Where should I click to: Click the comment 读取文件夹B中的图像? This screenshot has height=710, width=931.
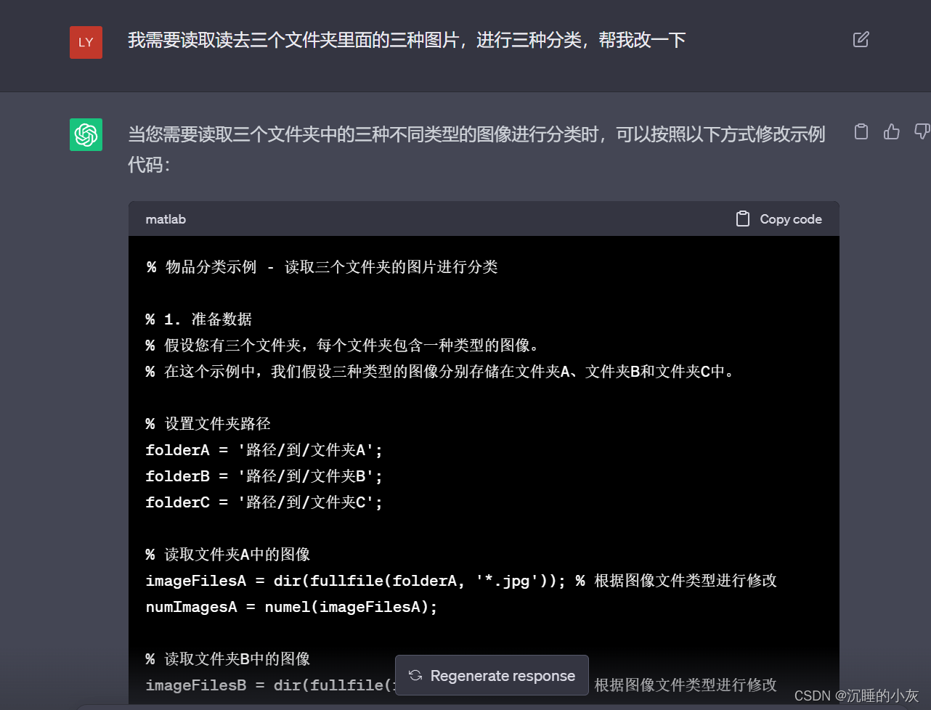(x=228, y=659)
